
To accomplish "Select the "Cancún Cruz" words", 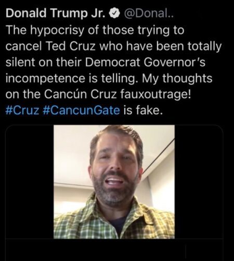I will pos(81,94).
